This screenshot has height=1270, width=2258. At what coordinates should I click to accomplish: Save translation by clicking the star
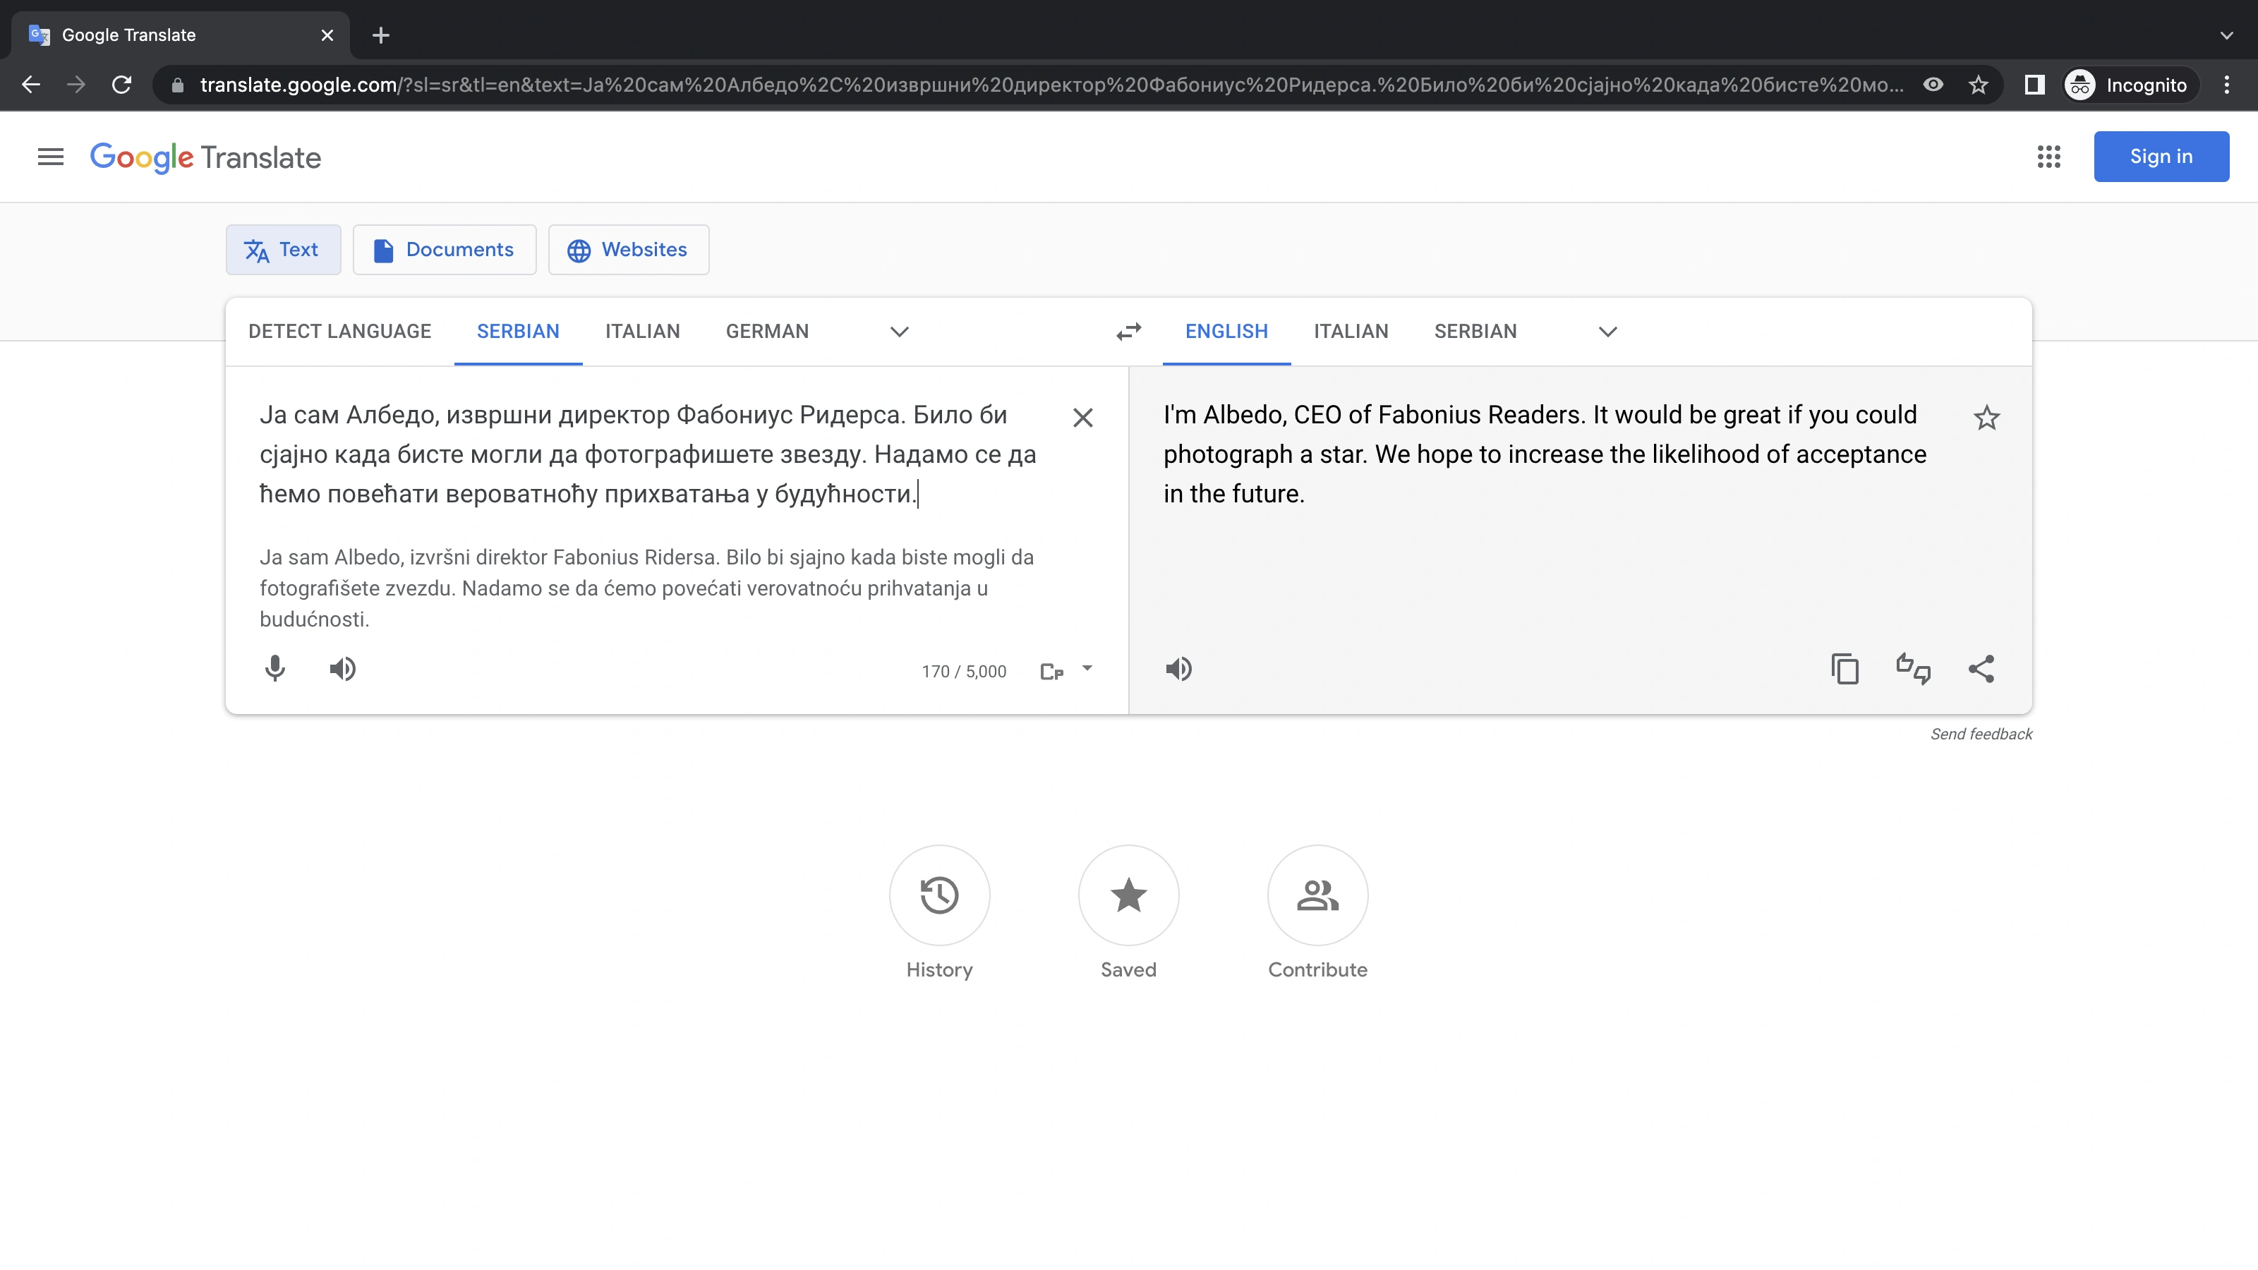(x=1986, y=417)
